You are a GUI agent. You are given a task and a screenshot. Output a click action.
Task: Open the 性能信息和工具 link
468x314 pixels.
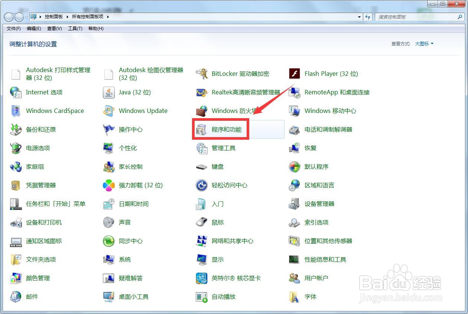pos(325,259)
